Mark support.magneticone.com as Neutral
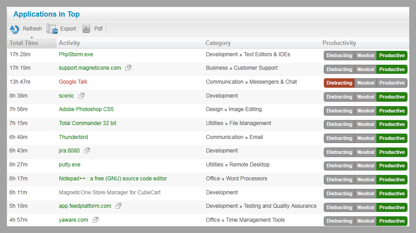This screenshot has height=233, width=416. [366, 69]
